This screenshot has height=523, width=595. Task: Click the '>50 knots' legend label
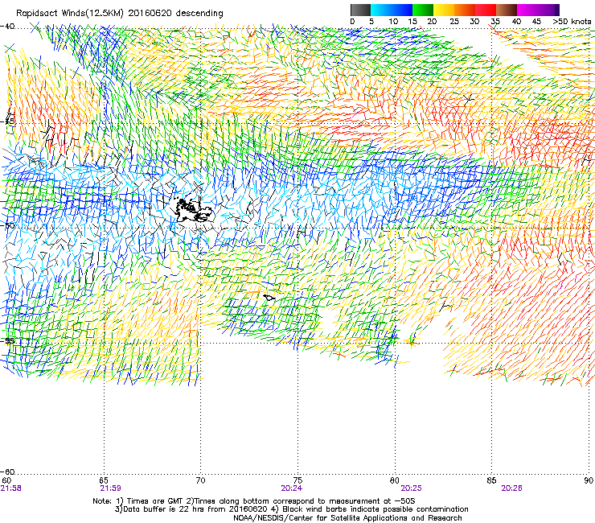(x=572, y=22)
